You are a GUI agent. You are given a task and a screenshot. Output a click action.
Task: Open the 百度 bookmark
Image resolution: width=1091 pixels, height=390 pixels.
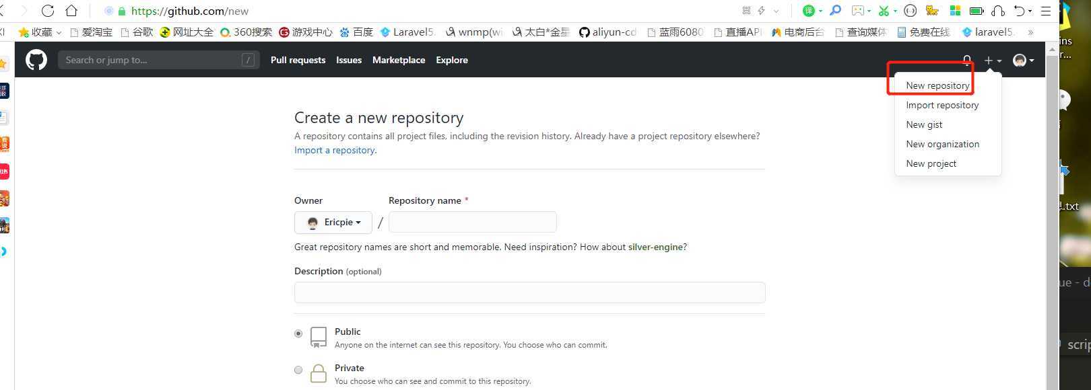click(x=356, y=32)
